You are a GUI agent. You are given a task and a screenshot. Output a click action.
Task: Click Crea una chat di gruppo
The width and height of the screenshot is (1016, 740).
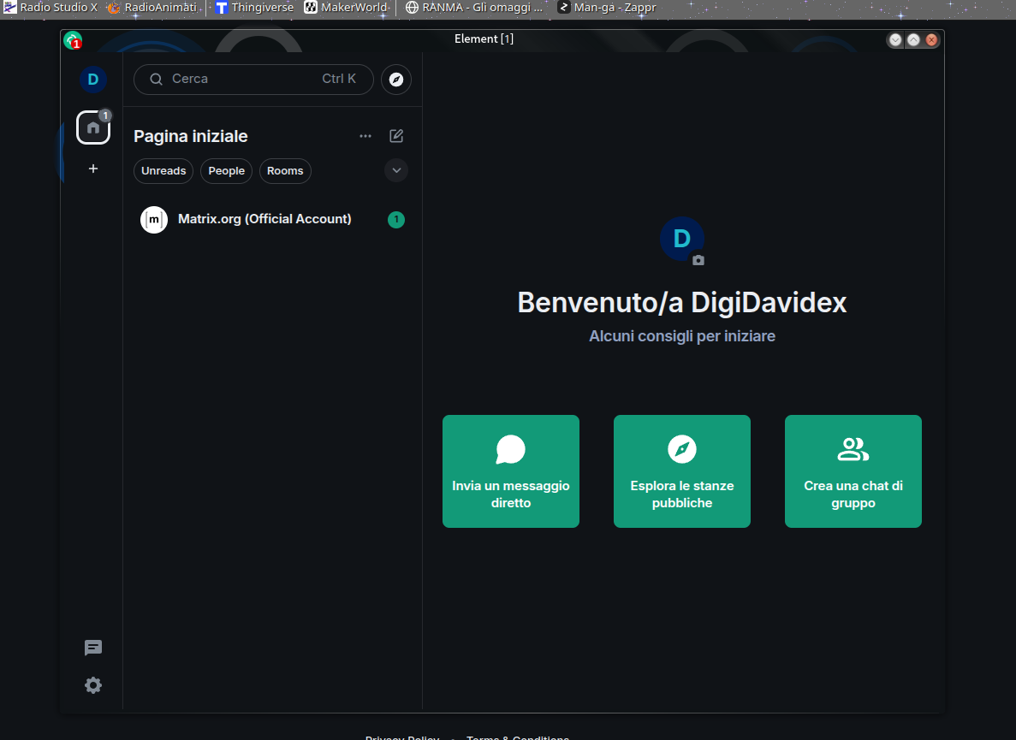tap(853, 471)
